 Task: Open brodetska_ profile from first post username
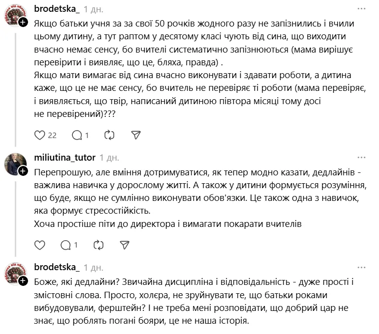pos(57,9)
